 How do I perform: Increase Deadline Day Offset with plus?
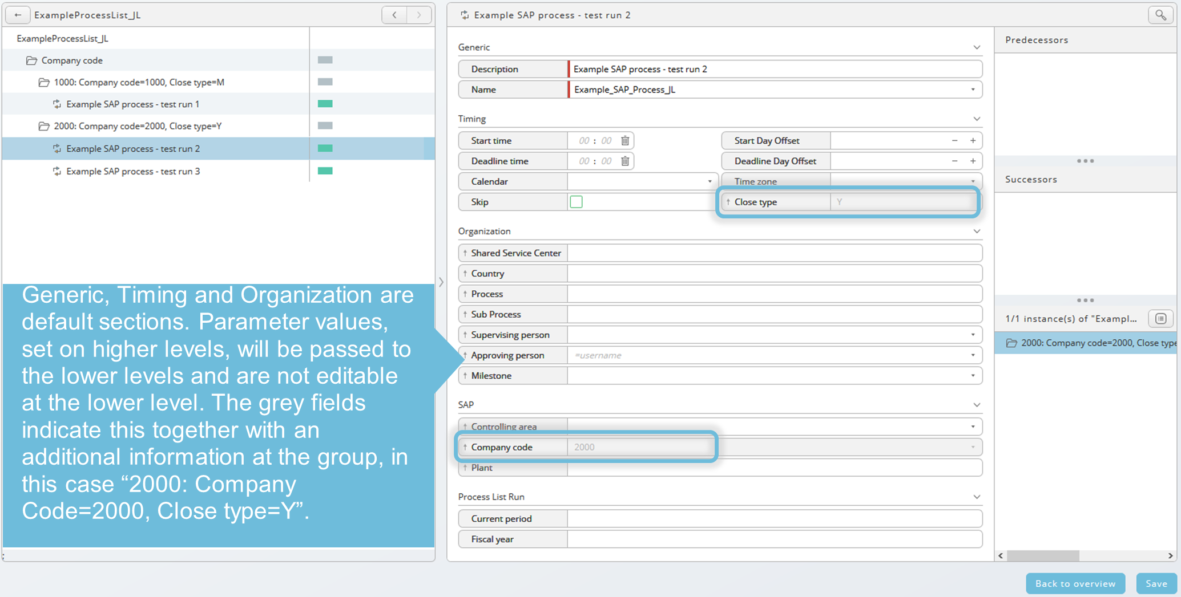click(x=973, y=161)
